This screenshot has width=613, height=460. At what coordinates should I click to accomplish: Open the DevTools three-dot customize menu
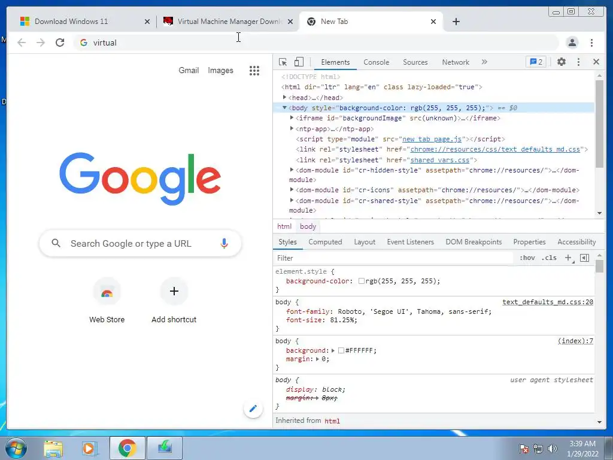[x=579, y=62]
